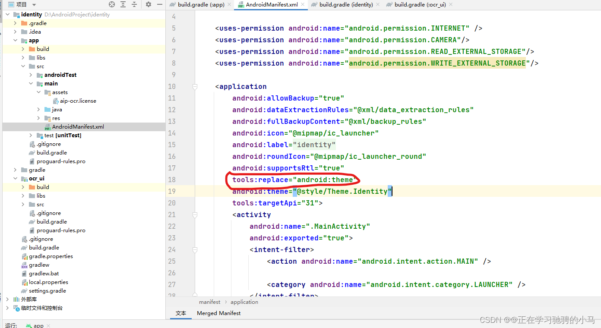Image resolution: width=601 pixels, height=328 pixels.
Task: Click the android.intent.category.LAUNCHER text
Action: [x=440, y=284]
